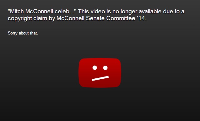Click the horizontal divider under the headline
Viewport: 200px width, 121px height.
[x=100, y=26]
